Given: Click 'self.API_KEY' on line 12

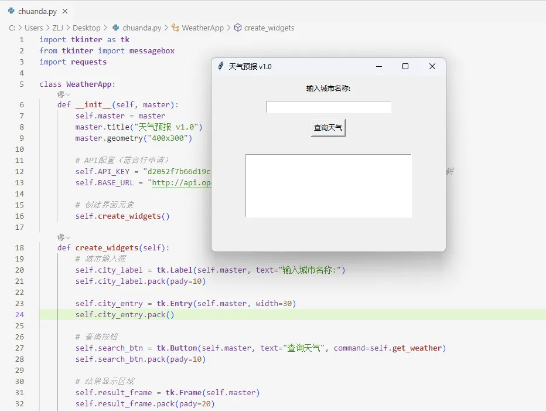Looking at the screenshot, I should click(103, 172).
